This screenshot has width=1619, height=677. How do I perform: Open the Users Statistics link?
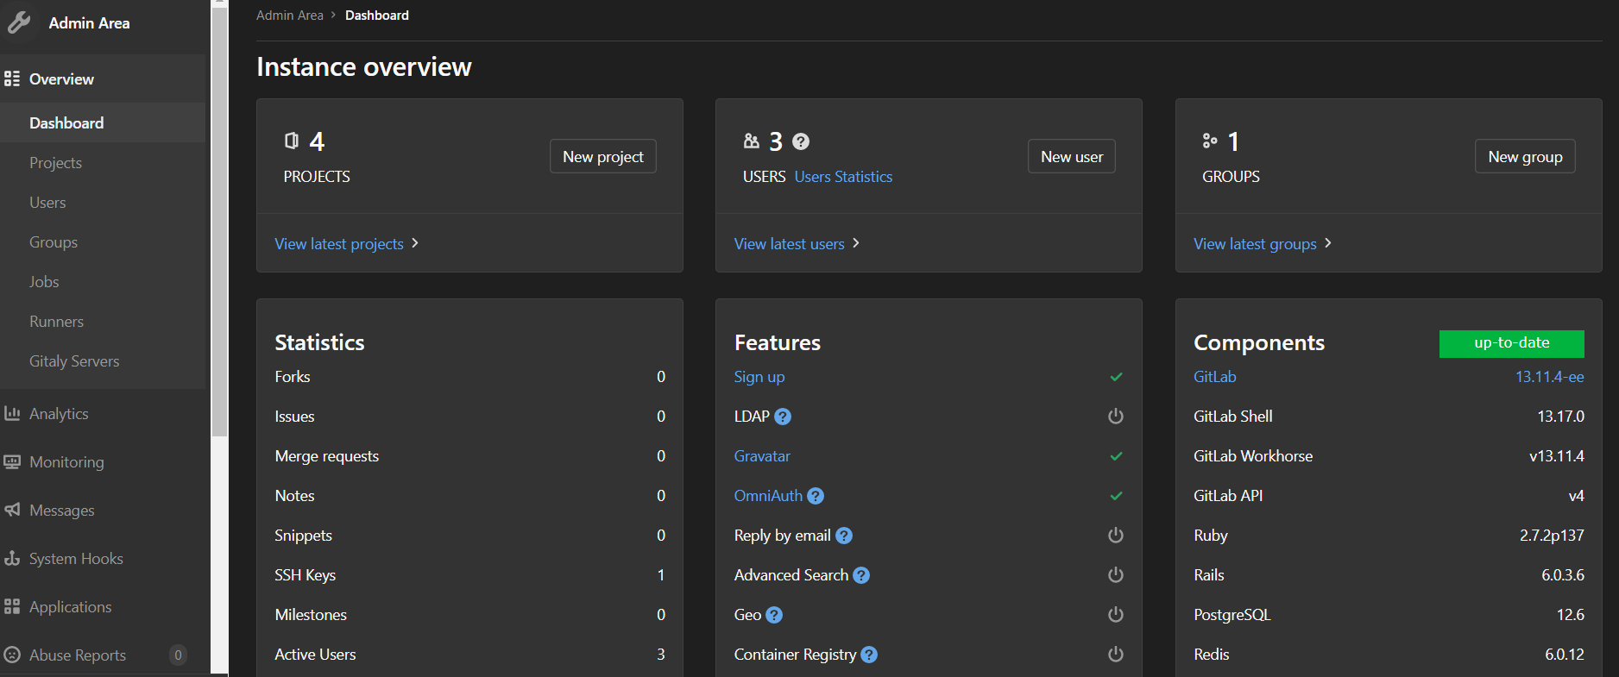843,176
